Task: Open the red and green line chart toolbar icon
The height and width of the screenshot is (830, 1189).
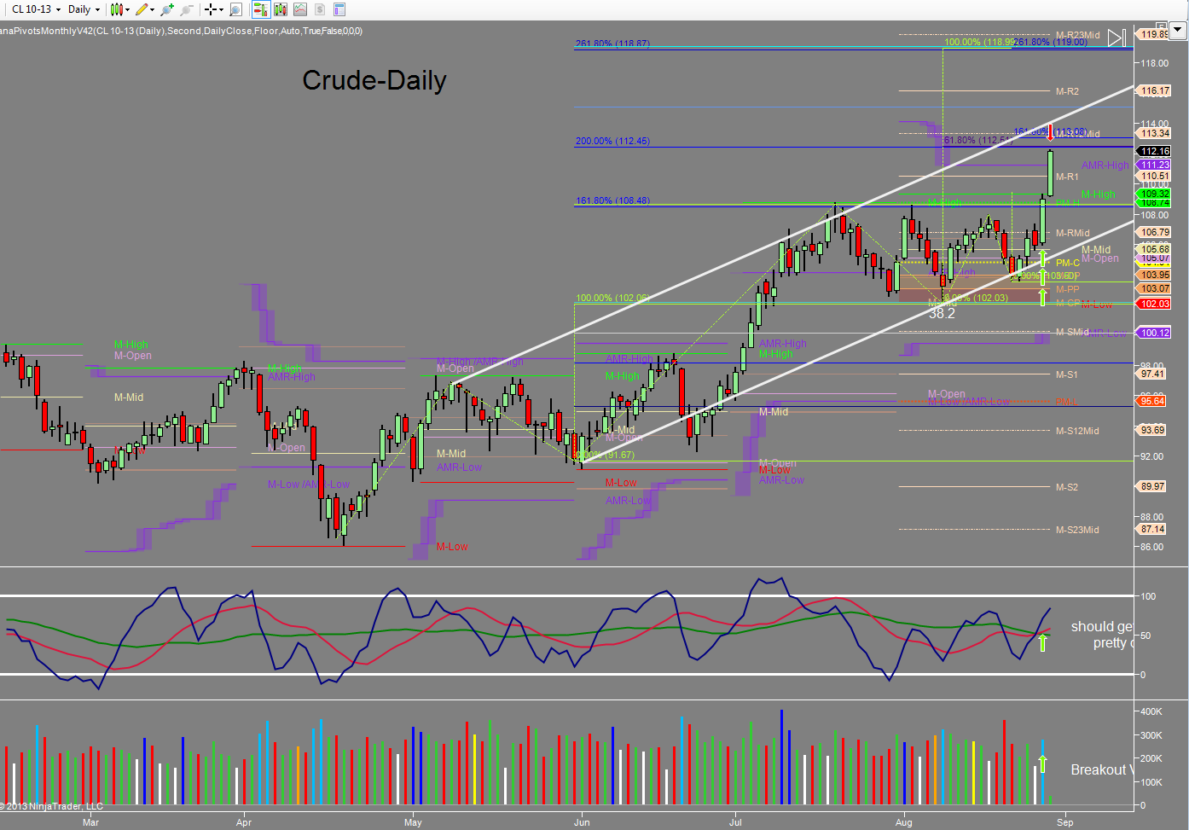Action: pos(300,9)
